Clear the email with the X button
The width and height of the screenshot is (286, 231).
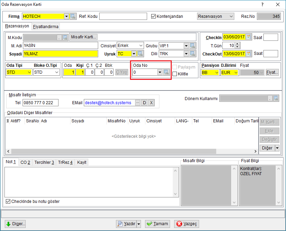coord(151,103)
